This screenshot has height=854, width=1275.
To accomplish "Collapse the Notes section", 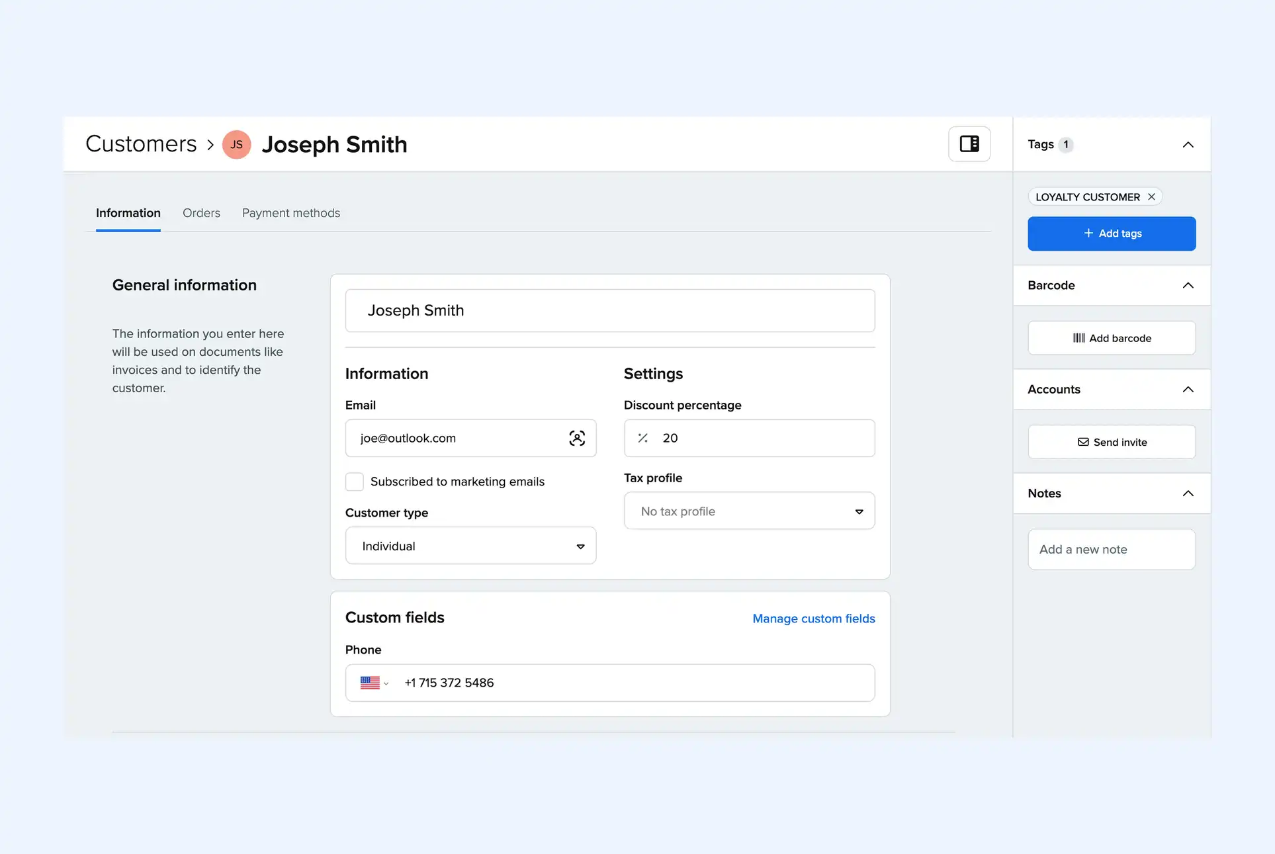I will click(1188, 493).
